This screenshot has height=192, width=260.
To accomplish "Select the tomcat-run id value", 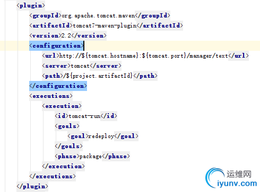I will (84, 116).
